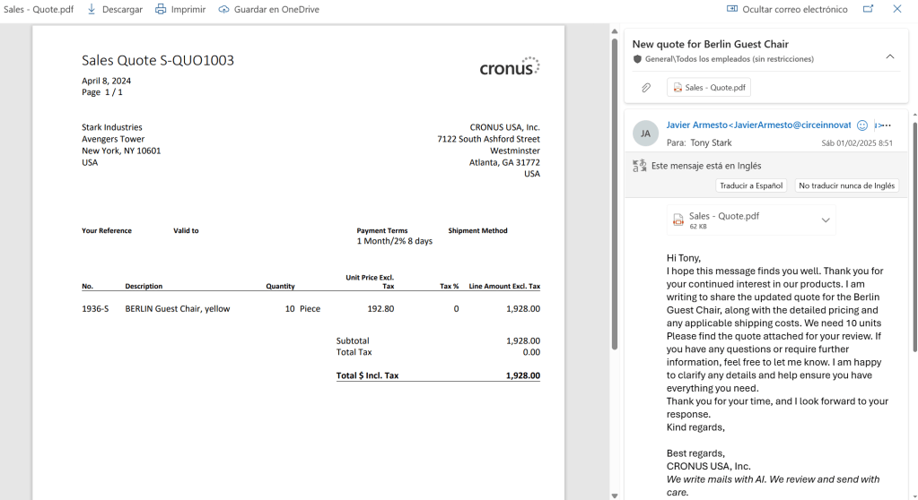
Task: Add a reaction with the smiley icon
Action: tap(862, 125)
